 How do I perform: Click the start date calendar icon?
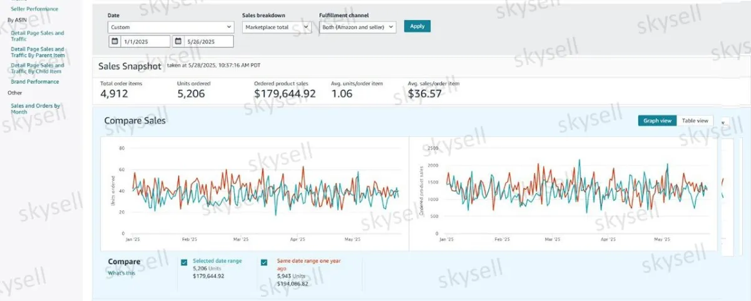click(x=115, y=41)
